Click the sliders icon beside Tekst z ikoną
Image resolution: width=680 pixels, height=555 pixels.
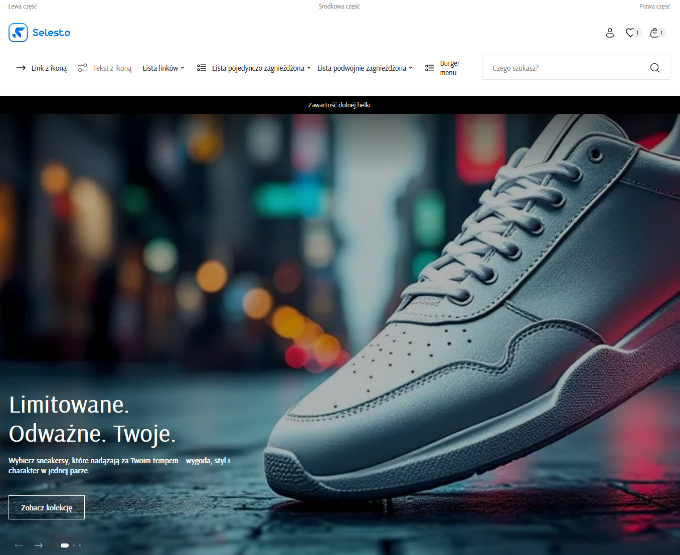83,68
